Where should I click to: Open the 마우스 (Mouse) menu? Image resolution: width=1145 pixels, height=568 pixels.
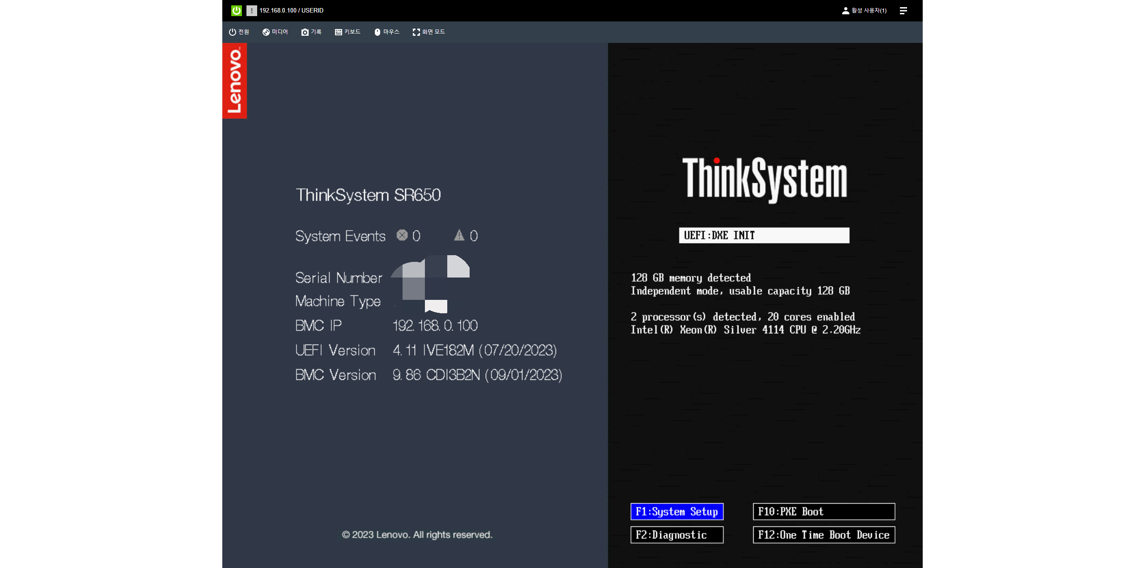(386, 32)
